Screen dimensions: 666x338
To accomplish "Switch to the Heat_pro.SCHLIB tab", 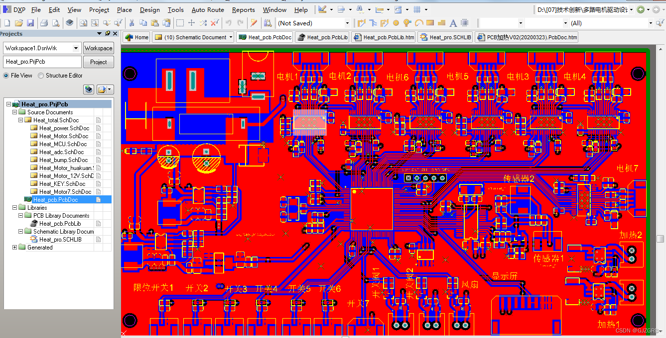I will [x=445, y=36].
